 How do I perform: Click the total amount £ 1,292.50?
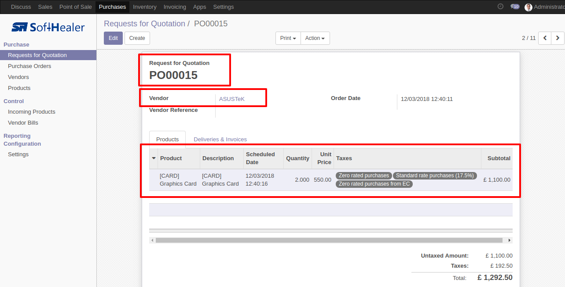495,277
